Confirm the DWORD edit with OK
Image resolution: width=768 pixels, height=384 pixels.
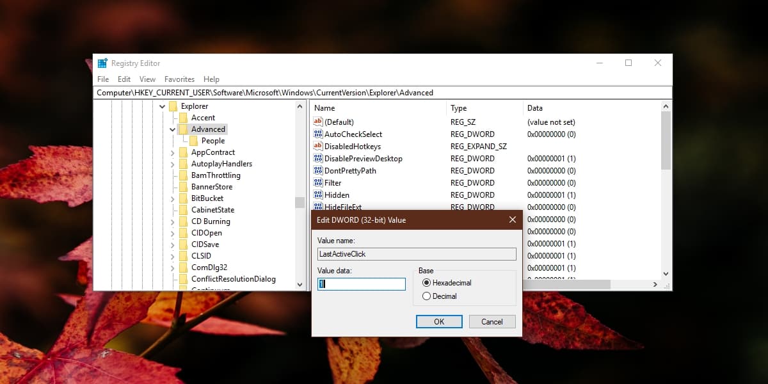tap(439, 321)
